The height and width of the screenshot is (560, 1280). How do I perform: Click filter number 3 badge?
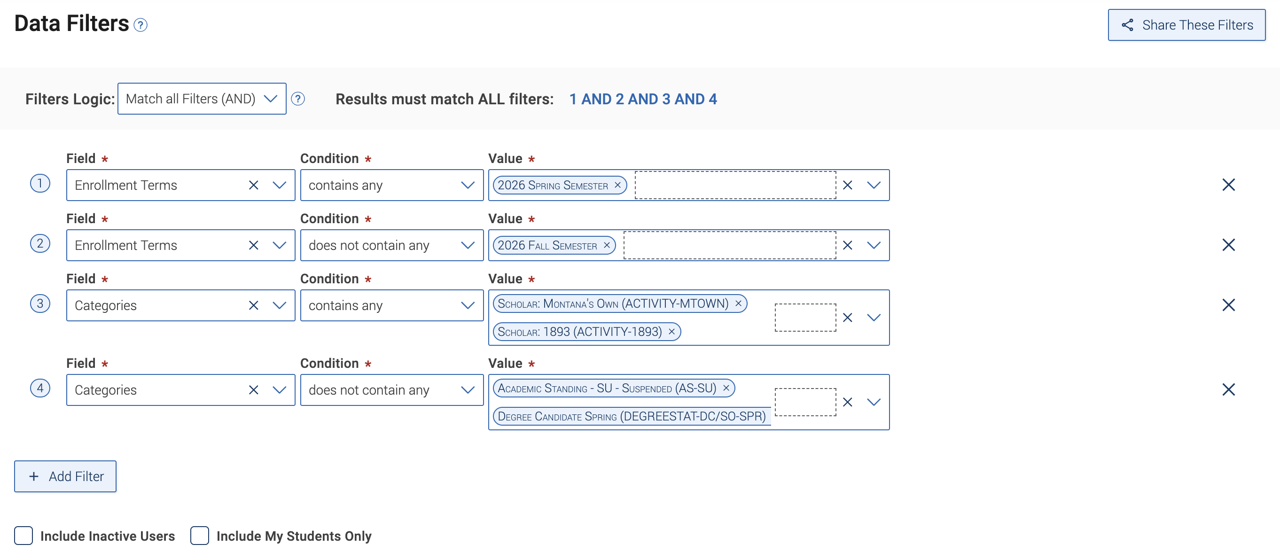click(x=40, y=303)
